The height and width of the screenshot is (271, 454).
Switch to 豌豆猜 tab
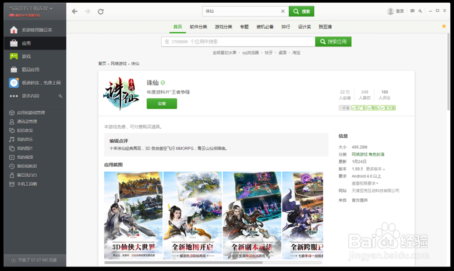[x=325, y=27]
